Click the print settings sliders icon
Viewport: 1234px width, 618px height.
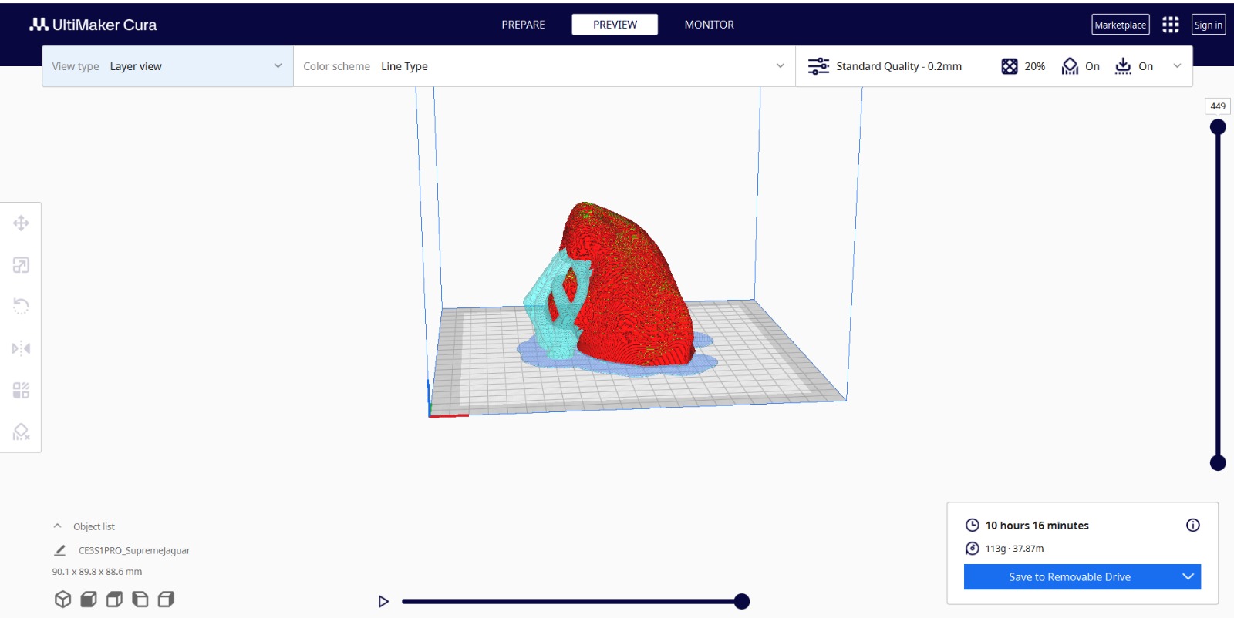pyautogui.click(x=818, y=66)
